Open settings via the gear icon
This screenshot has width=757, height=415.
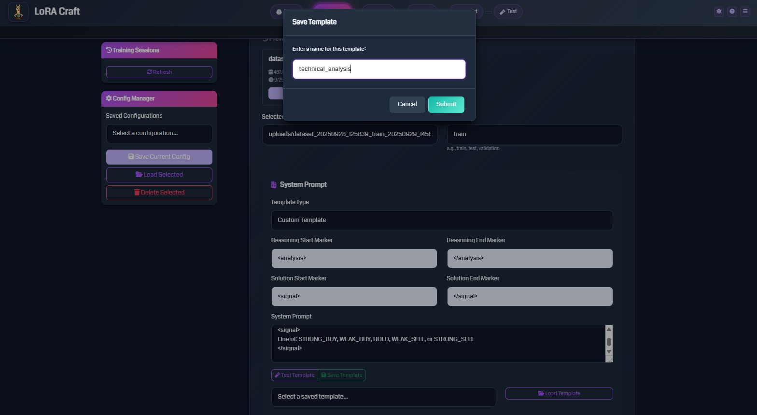tap(719, 12)
